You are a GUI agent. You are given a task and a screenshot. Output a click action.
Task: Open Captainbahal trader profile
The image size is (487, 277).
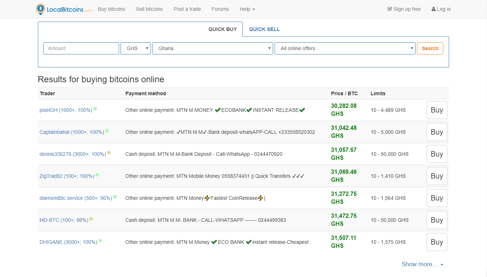pyautogui.click(x=72, y=132)
